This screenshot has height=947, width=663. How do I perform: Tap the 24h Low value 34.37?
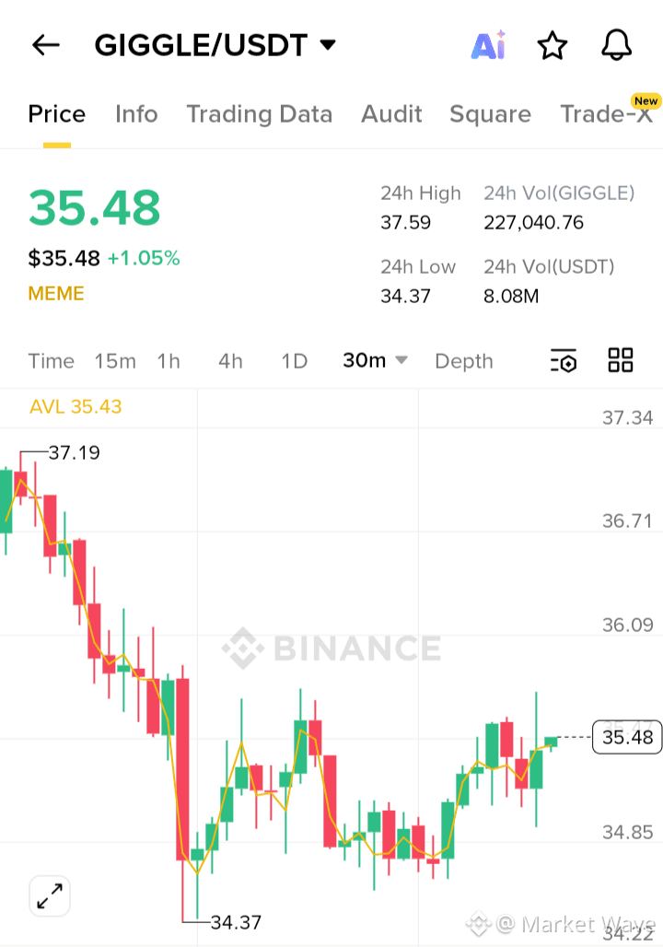tap(406, 297)
